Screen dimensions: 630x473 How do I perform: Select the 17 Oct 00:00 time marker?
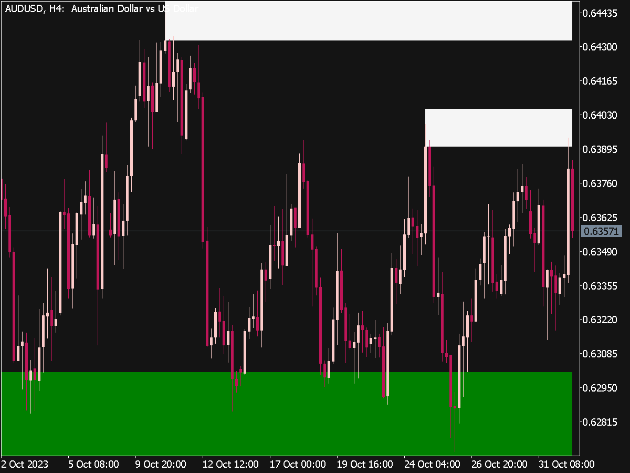298,464
